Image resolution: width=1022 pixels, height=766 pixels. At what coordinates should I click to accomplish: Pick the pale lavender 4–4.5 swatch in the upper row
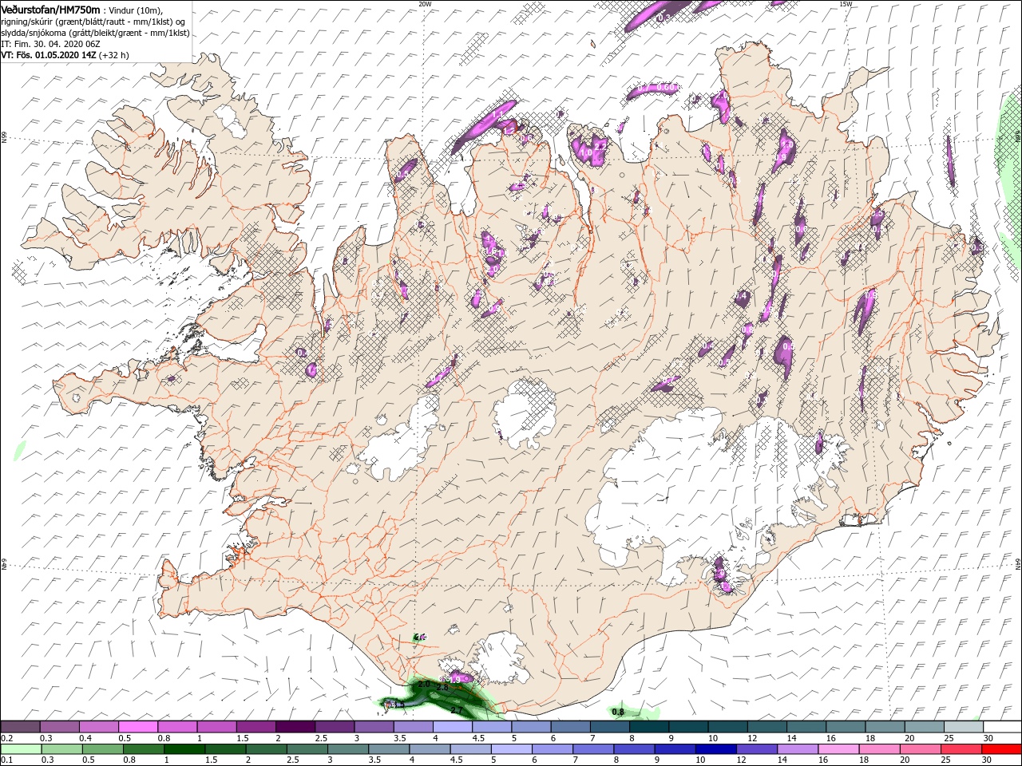click(x=452, y=727)
